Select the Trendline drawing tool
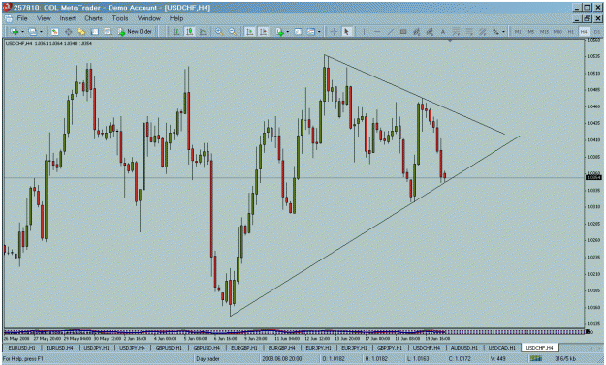The height and width of the screenshot is (365, 606). [x=391, y=32]
